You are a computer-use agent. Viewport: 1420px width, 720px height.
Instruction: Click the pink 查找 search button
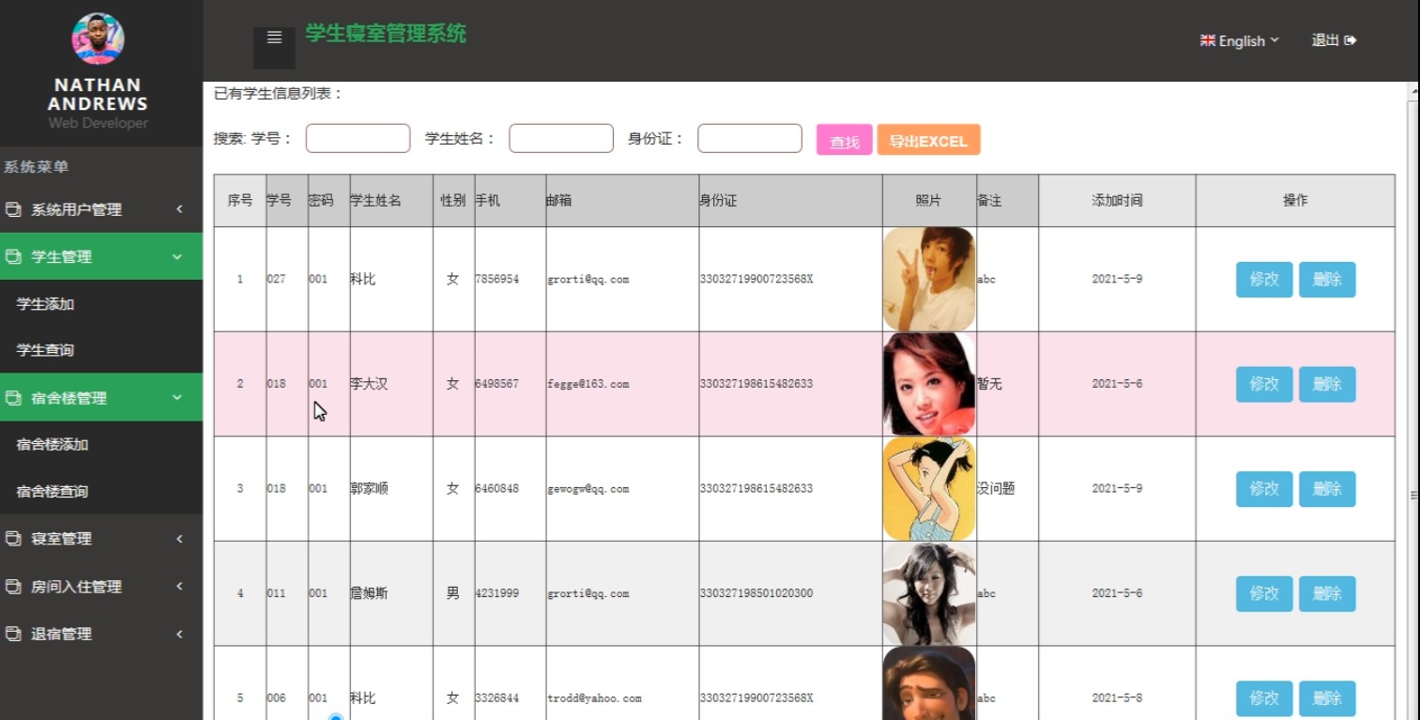(845, 140)
